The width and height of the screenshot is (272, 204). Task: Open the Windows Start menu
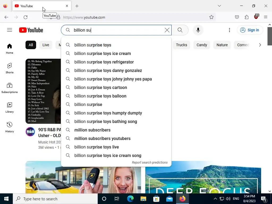pos(6,199)
